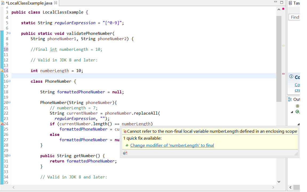This screenshot has width=307, height=192.
Task: Collapse the class node in Outline tree
Action: (292, 112)
